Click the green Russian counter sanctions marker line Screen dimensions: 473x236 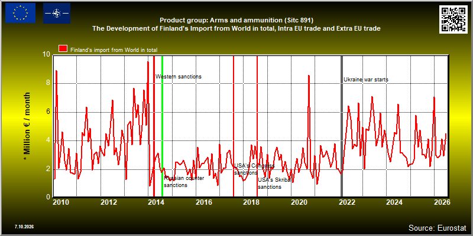pyautogui.click(x=162, y=126)
